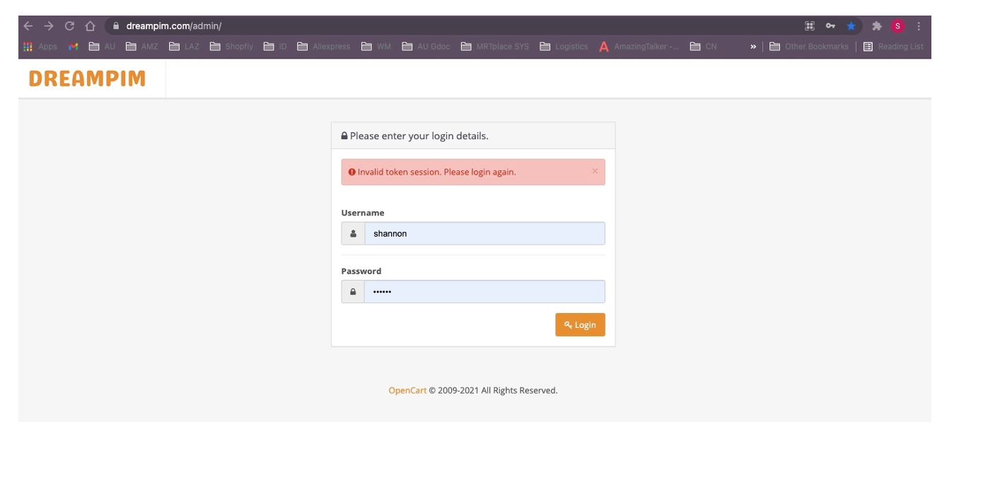Open the extensions puzzle piece icon
The height and width of the screenshot is (489, 1000).
(x=877, y=26)
